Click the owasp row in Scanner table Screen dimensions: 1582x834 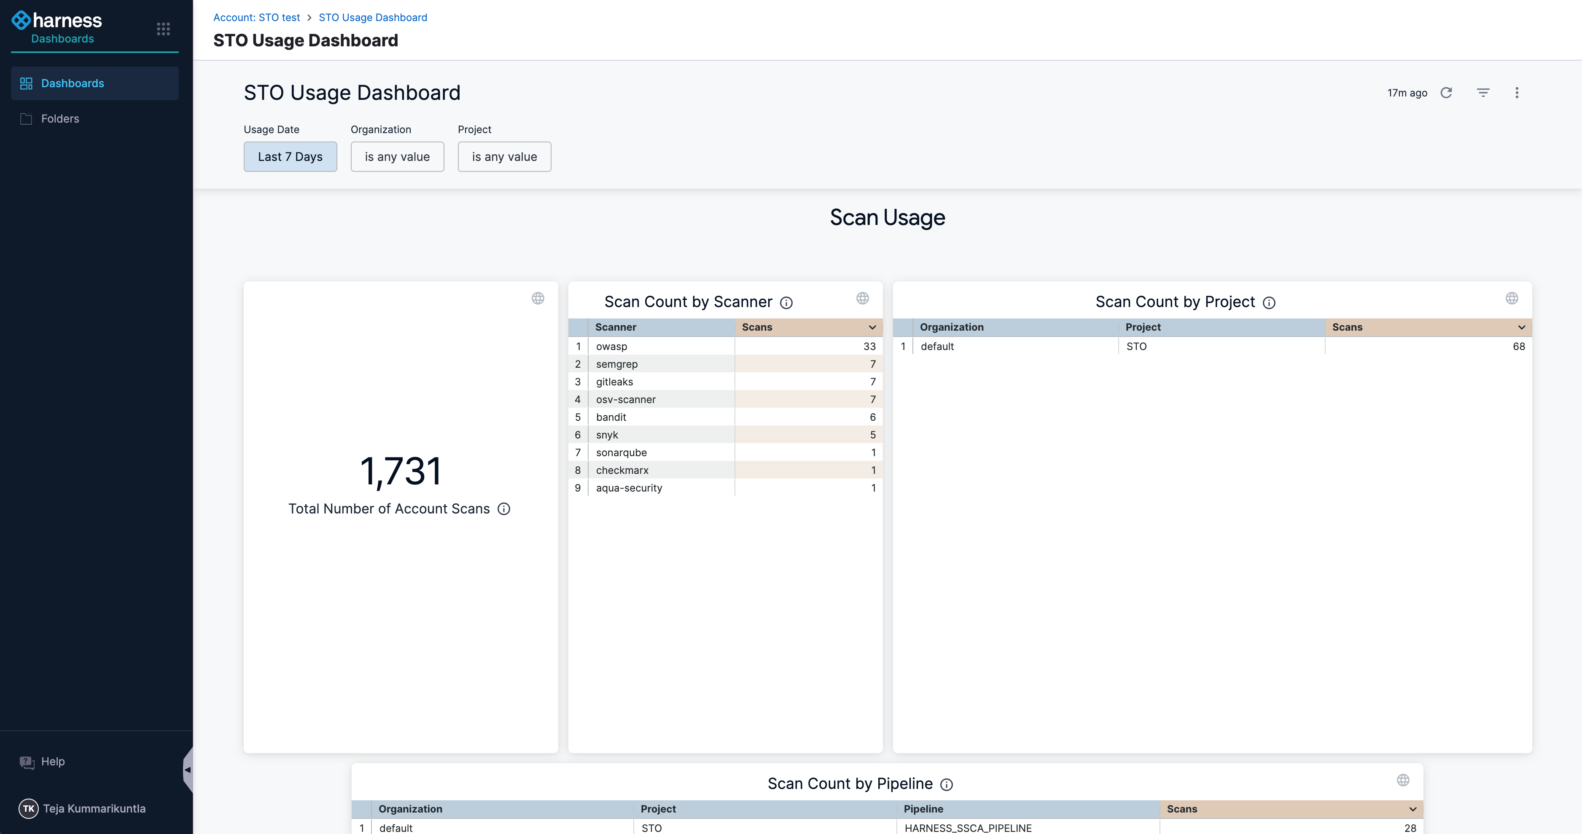[611, 346]
